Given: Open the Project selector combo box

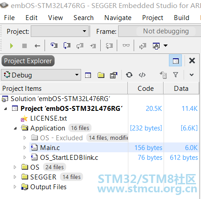Looking at the screenshot, I should [60, 31].
